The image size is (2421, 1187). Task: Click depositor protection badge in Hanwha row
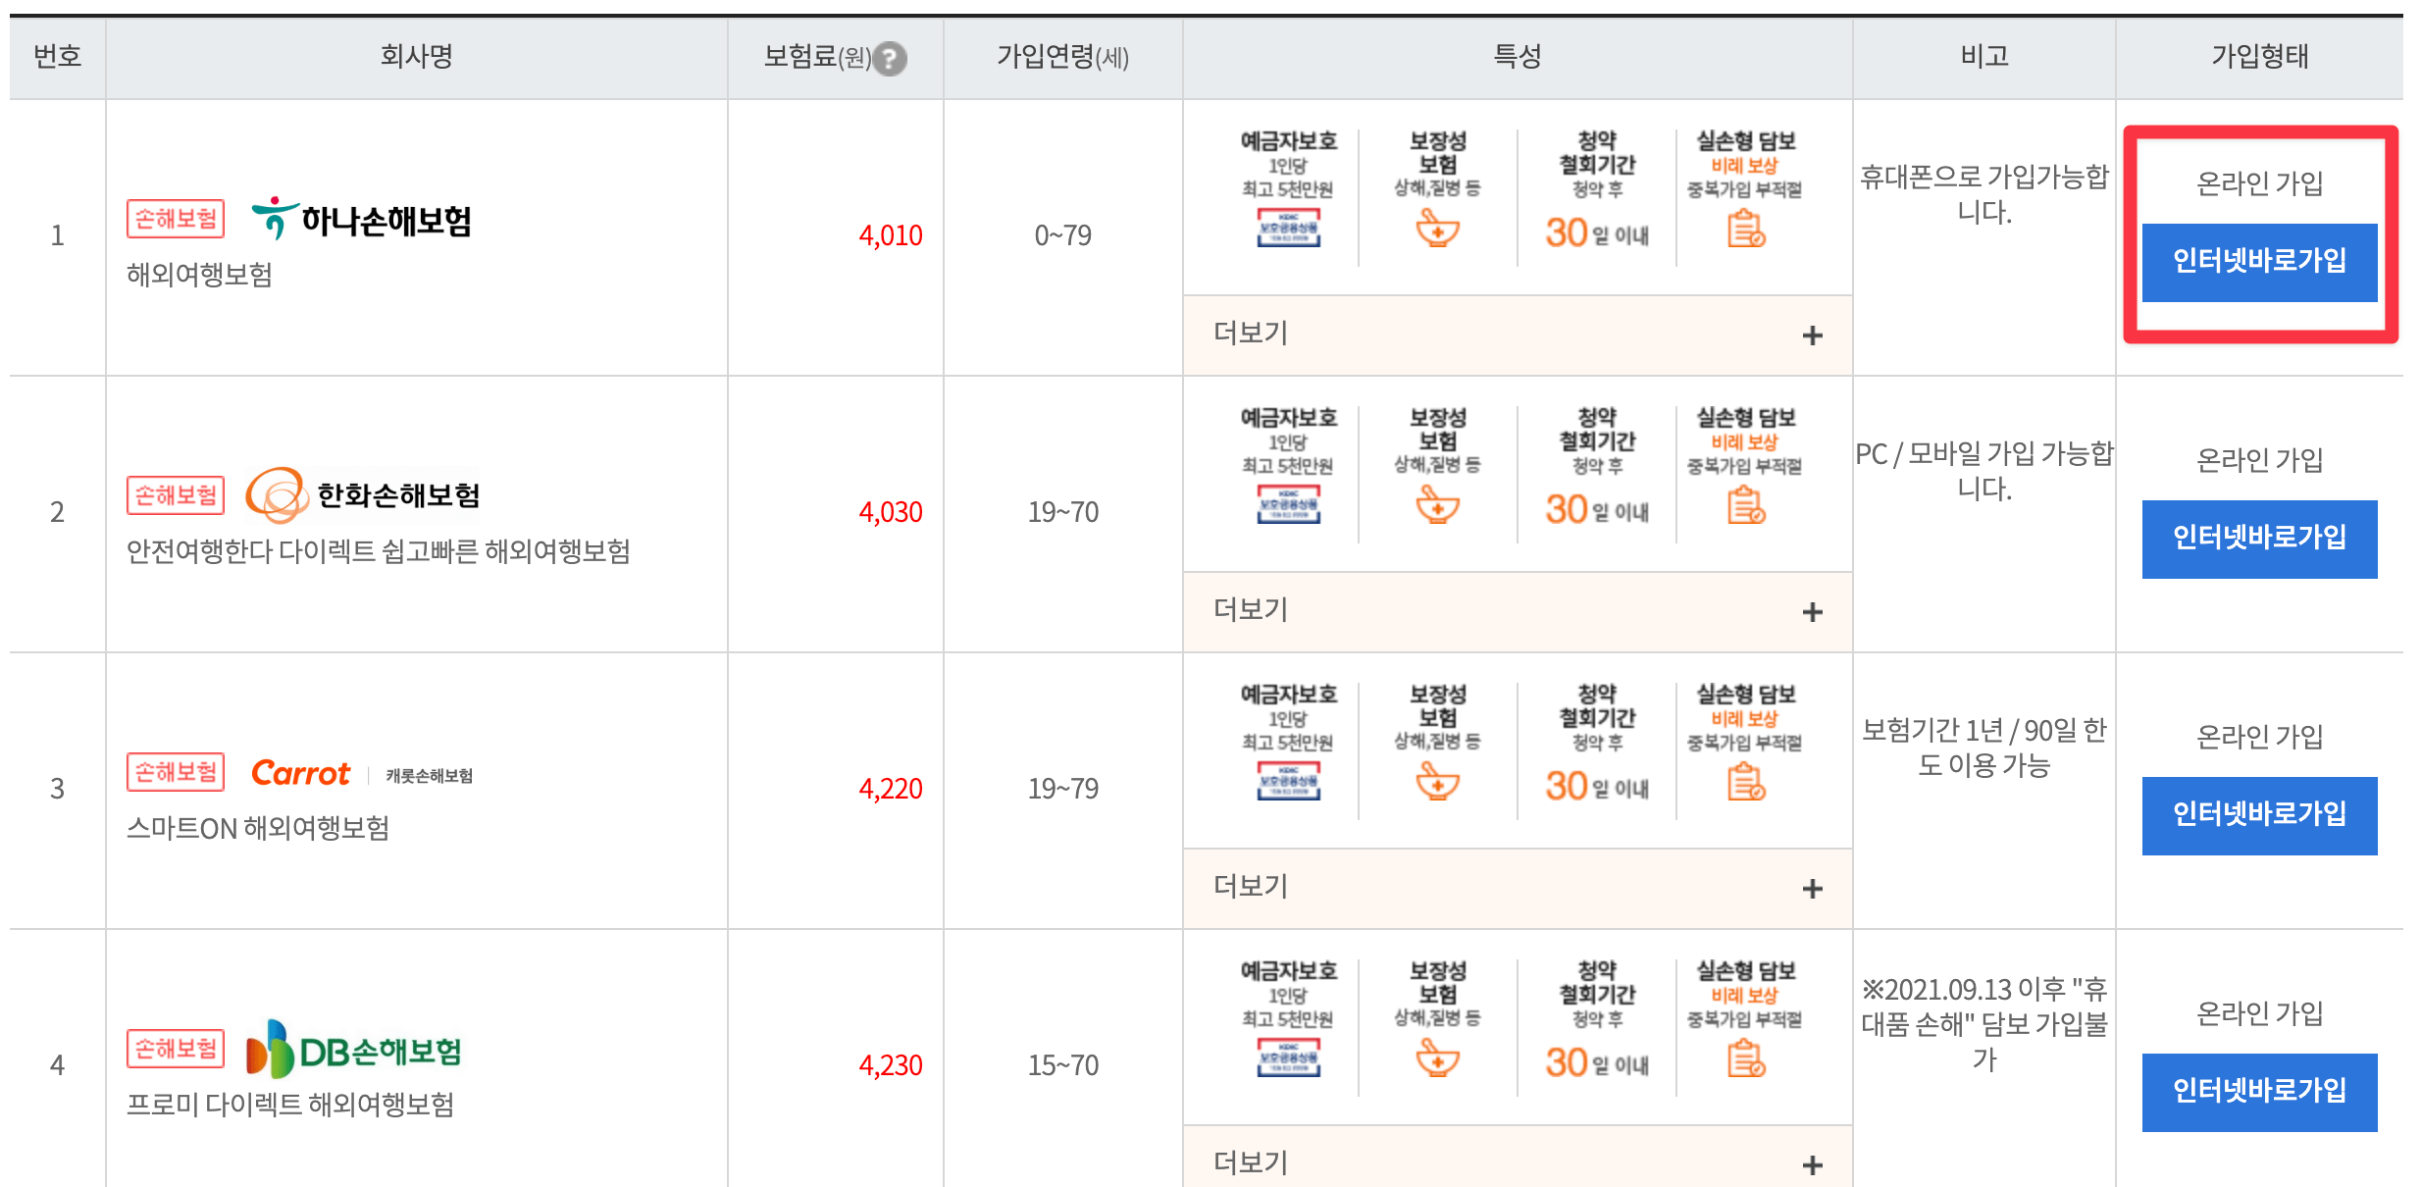click(x=1289, y=504)
